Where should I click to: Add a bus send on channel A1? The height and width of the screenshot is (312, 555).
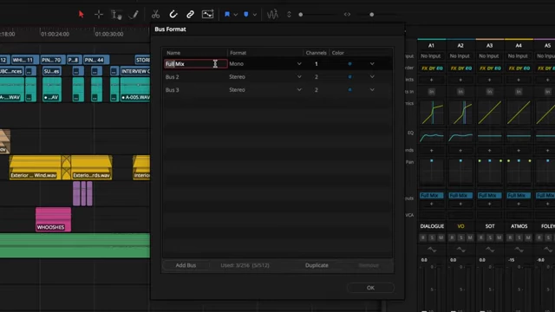[431, 150]
